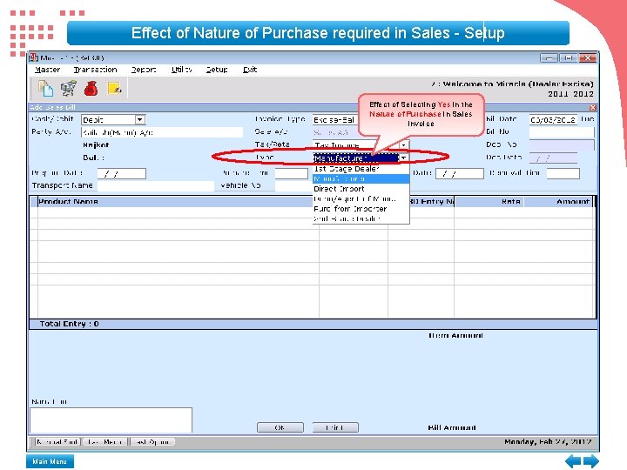The height and width of the screenshot is (470, 627).
Task: Click first empty row in product grid
Action: pos(313,212)
